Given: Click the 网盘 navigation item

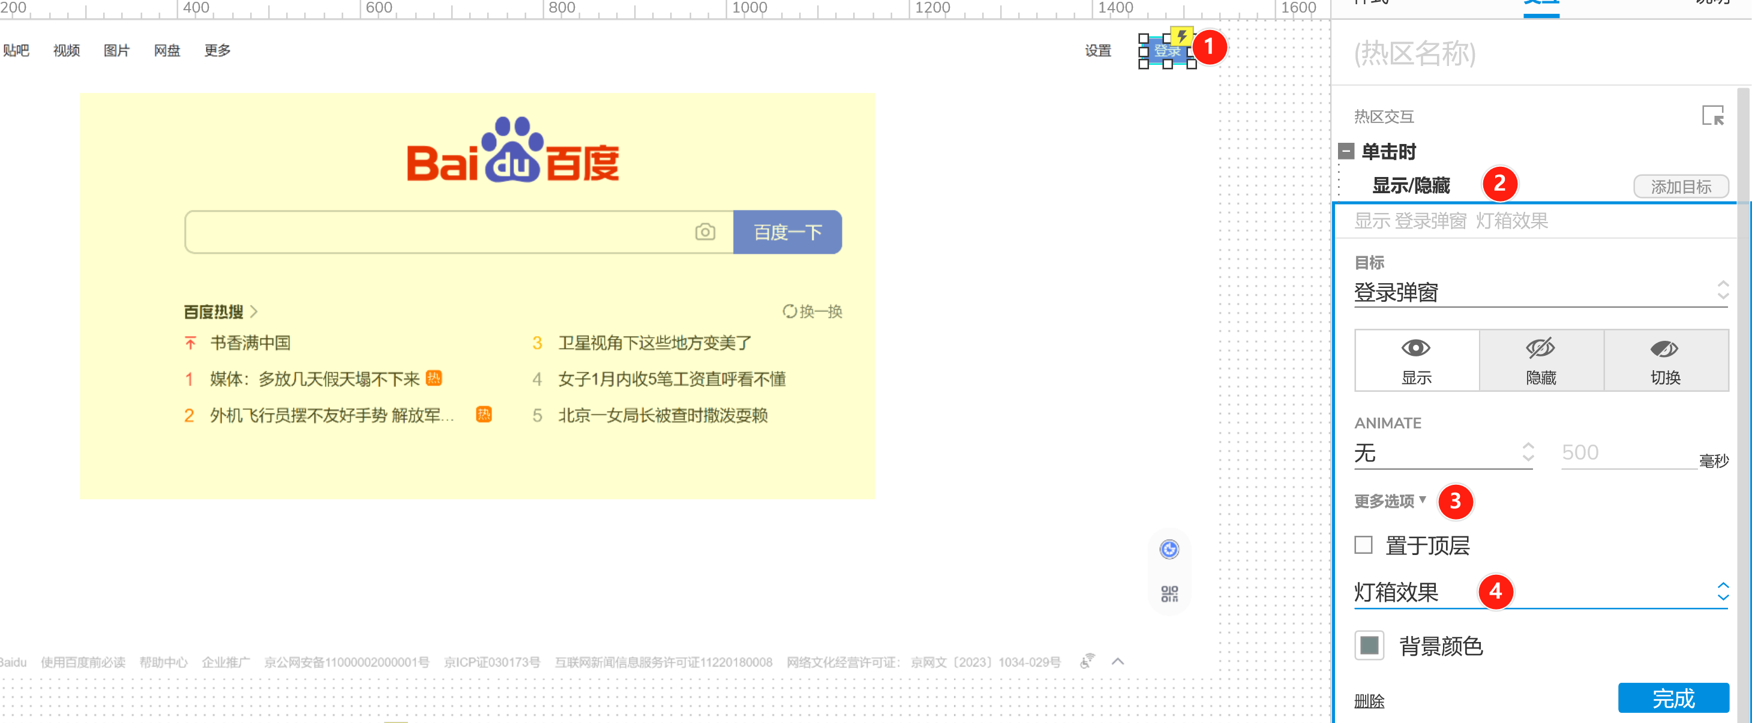Looking at the screenshot, I should coord(167,50).
